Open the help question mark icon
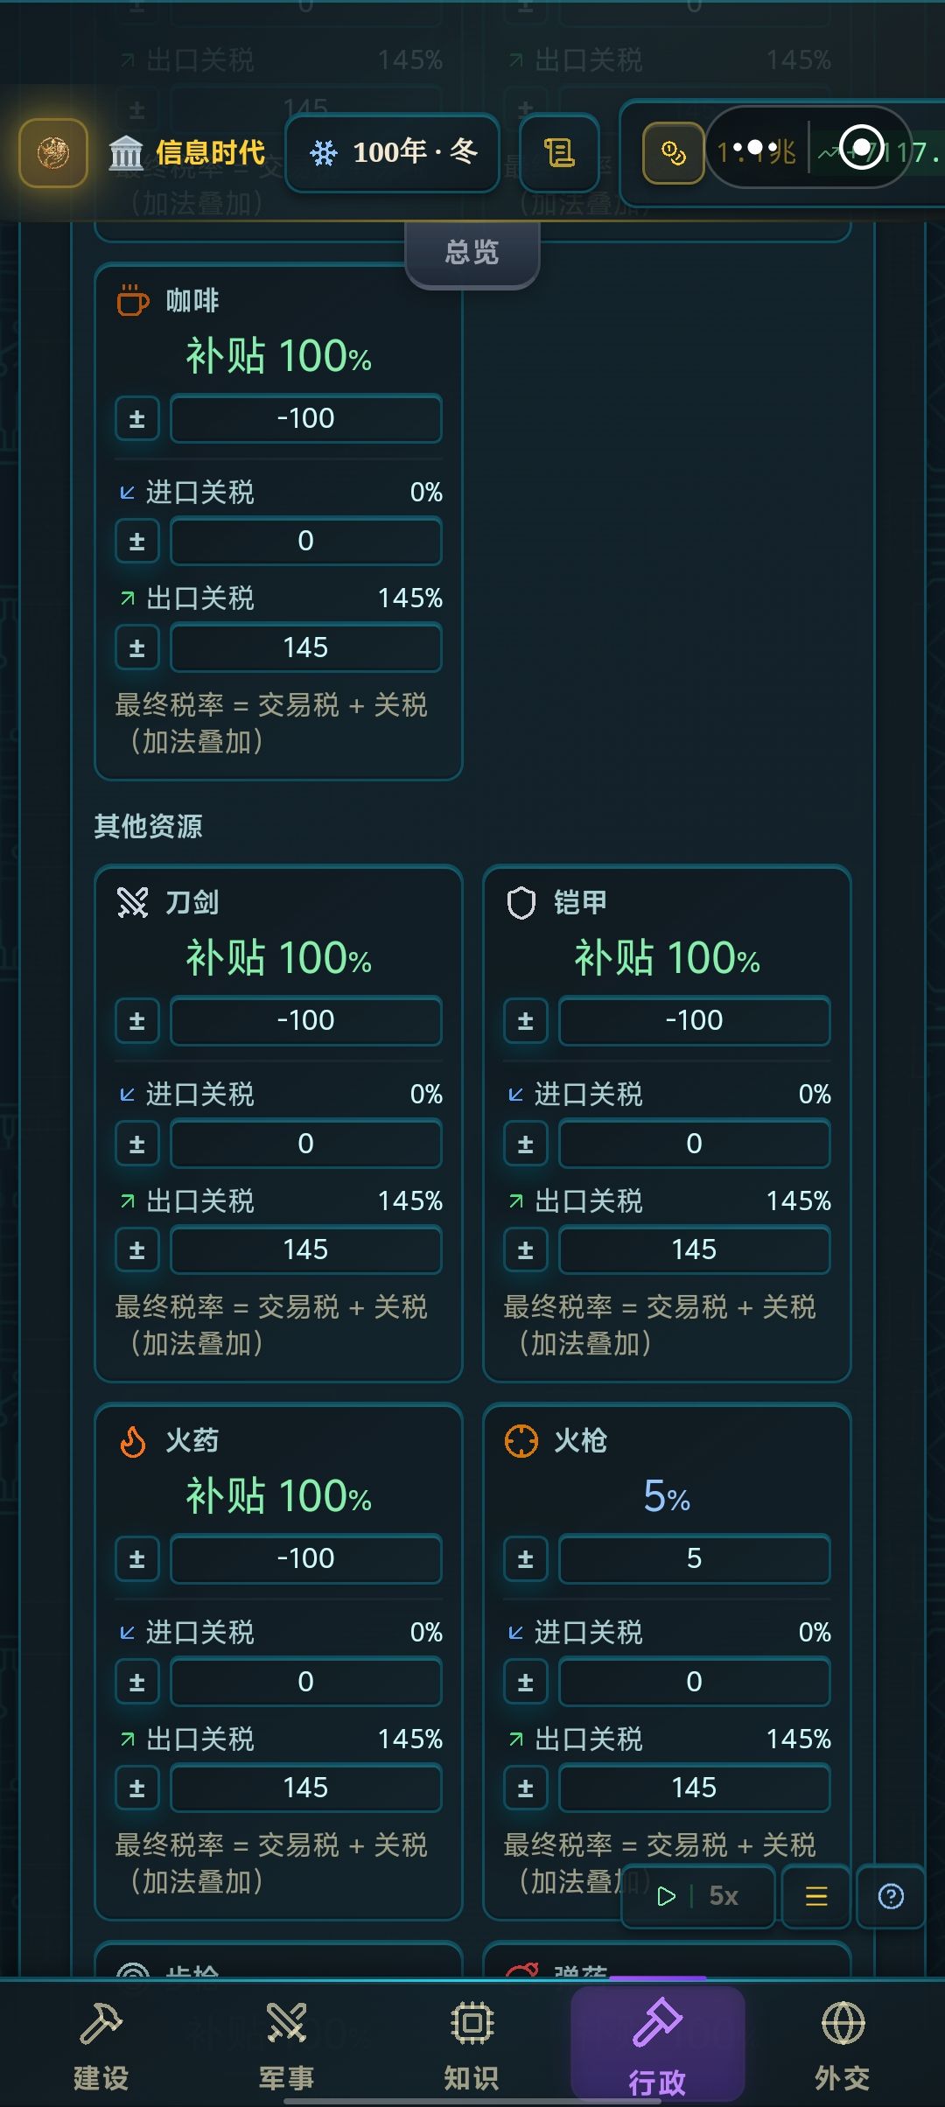 tap(891, 1896)
